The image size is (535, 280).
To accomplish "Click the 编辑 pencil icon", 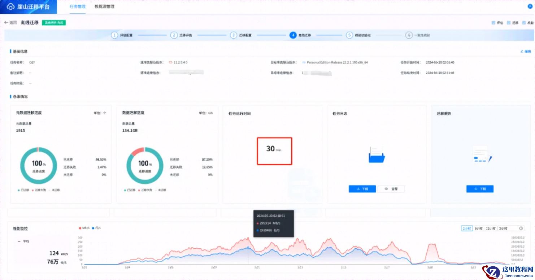I will [522, 52].
